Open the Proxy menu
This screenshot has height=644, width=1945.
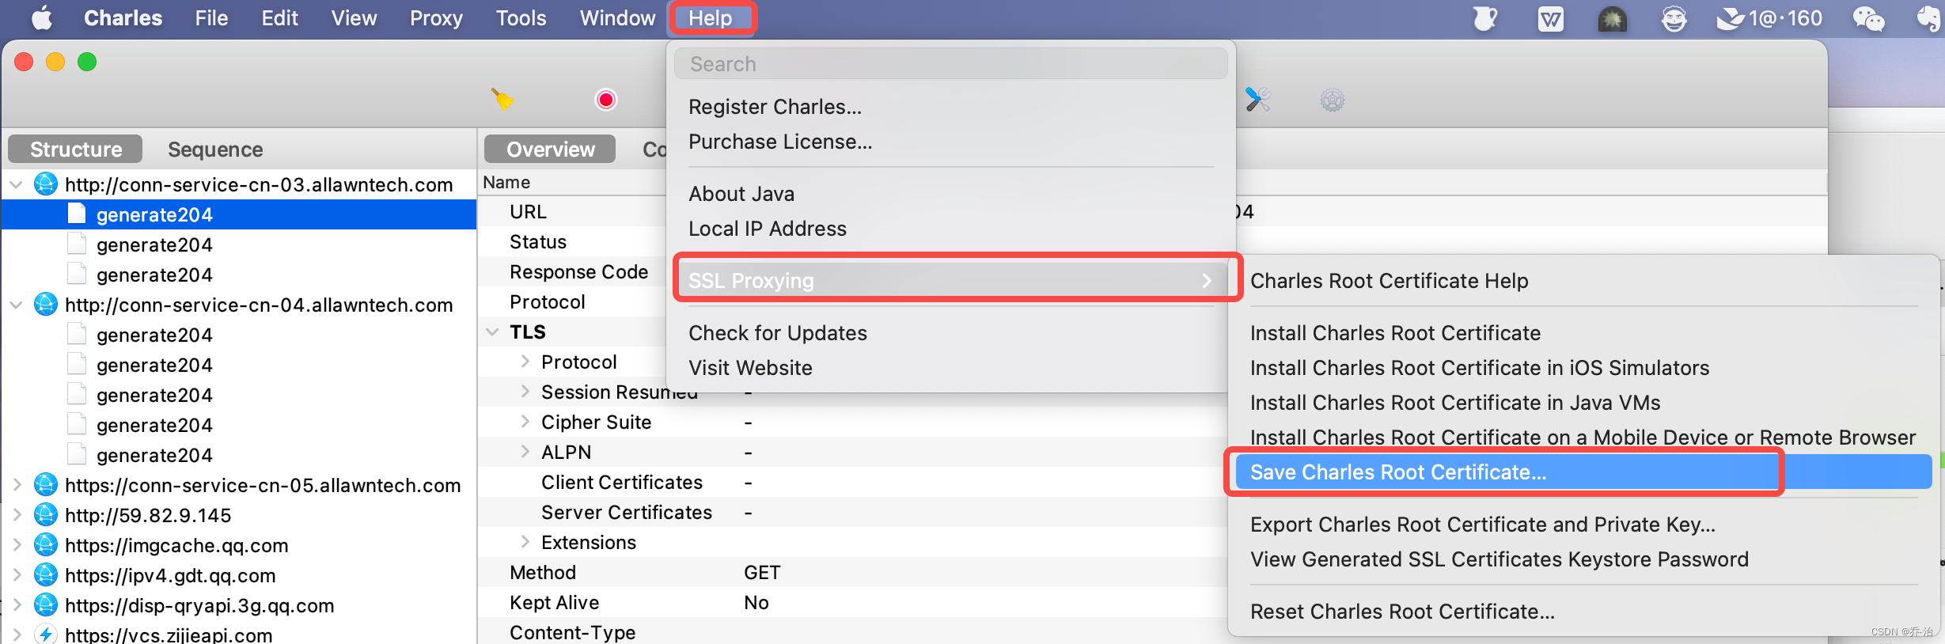[x=436, y=18]
